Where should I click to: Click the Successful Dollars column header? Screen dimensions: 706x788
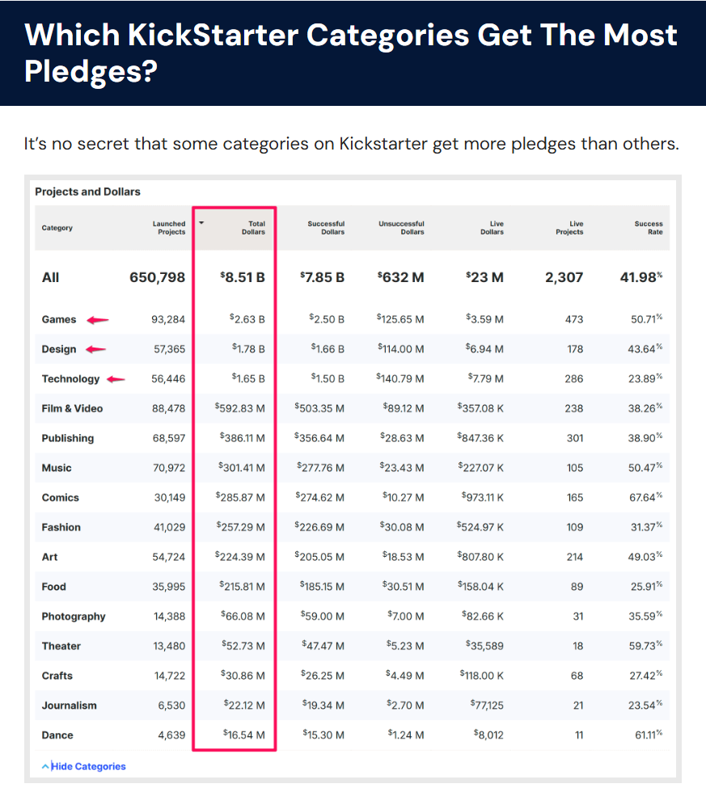[x=326, y=228]
